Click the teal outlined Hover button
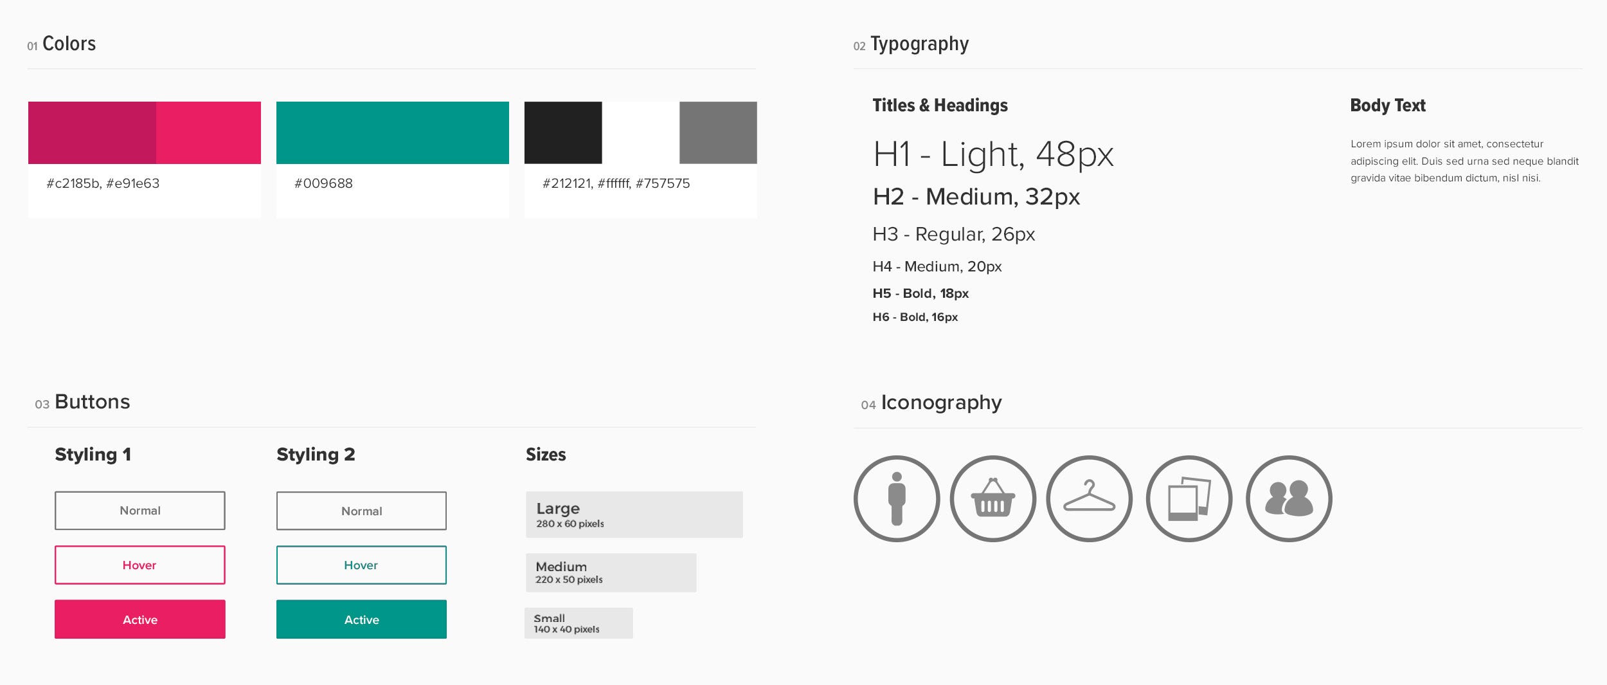 tap(361, 565)
